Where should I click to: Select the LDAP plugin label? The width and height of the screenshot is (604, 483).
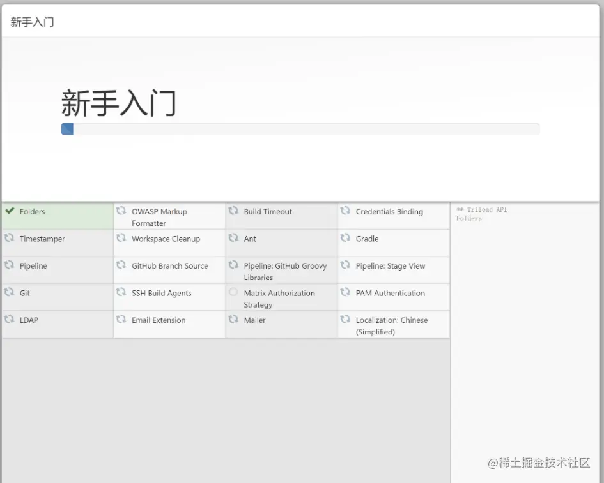point(29,320)
